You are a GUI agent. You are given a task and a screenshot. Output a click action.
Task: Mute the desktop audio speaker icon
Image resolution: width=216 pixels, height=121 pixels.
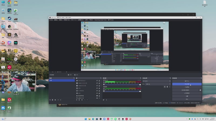pos(104,91)
